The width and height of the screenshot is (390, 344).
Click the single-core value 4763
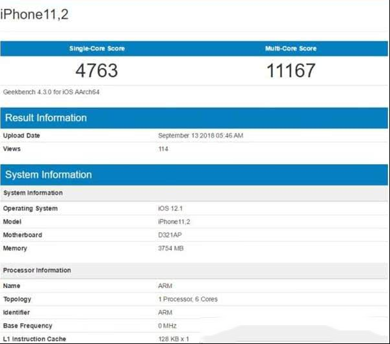click(x=96, y=70)
